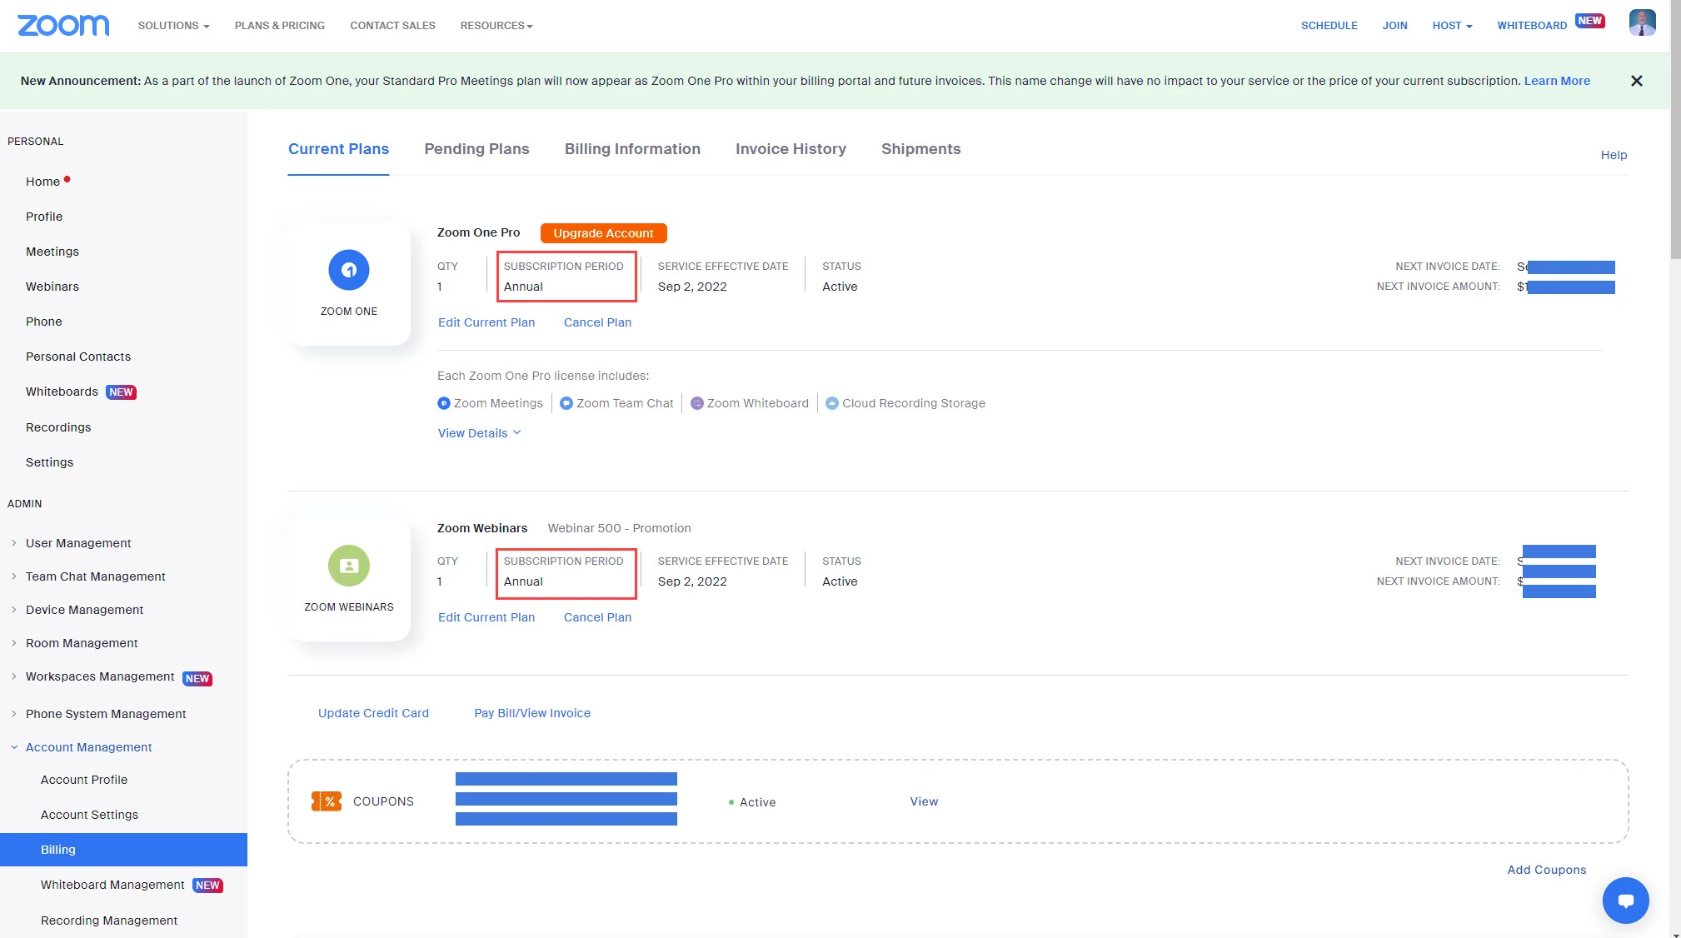Click the Zoom Meetings feature icon
The height and width of the screenshot is (938, 1681).
[x=444, y=403]
